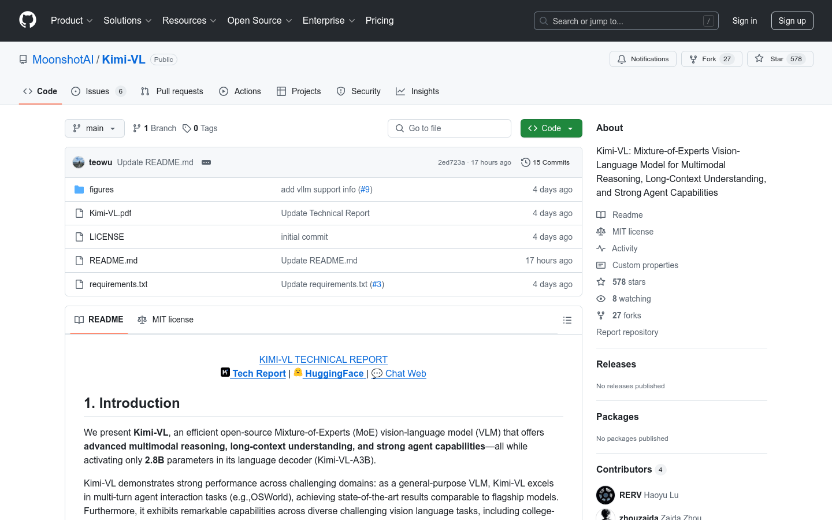This screenshot has width=832, height=520.
Task: Expand the Solutions menu
Action: click(x=128, y=20)
